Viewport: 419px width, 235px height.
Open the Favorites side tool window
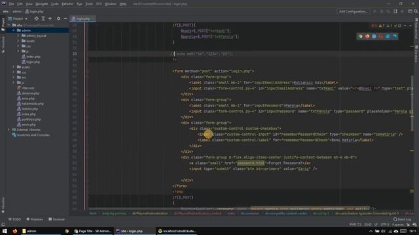pos(3,205)
